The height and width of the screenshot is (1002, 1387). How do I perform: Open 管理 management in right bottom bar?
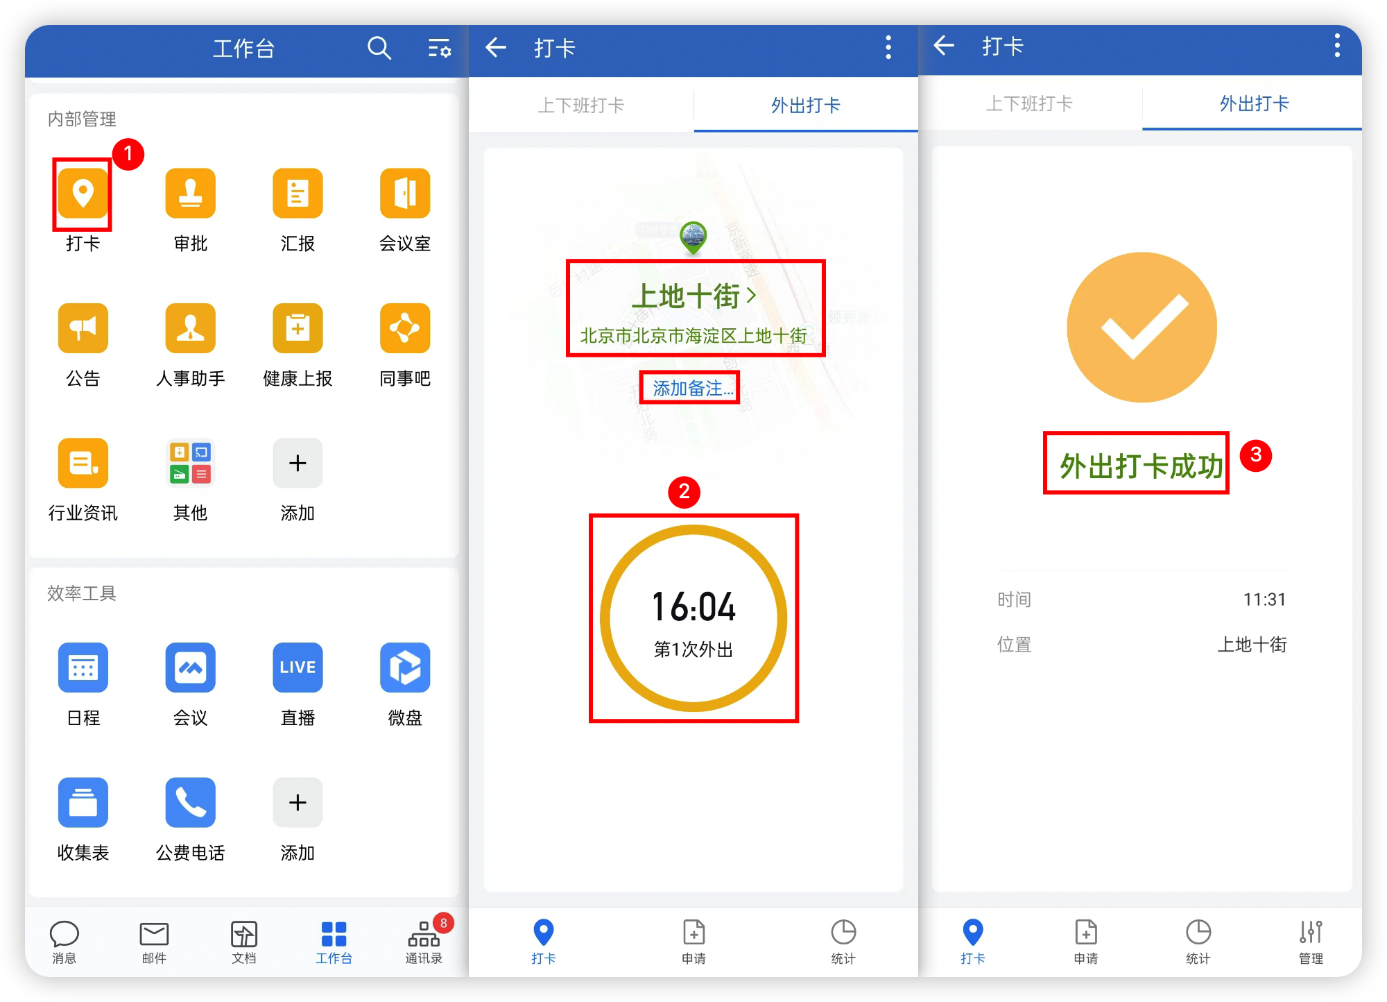[x=1310, y=941]
